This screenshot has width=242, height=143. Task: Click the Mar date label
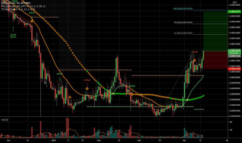point(139,140)
